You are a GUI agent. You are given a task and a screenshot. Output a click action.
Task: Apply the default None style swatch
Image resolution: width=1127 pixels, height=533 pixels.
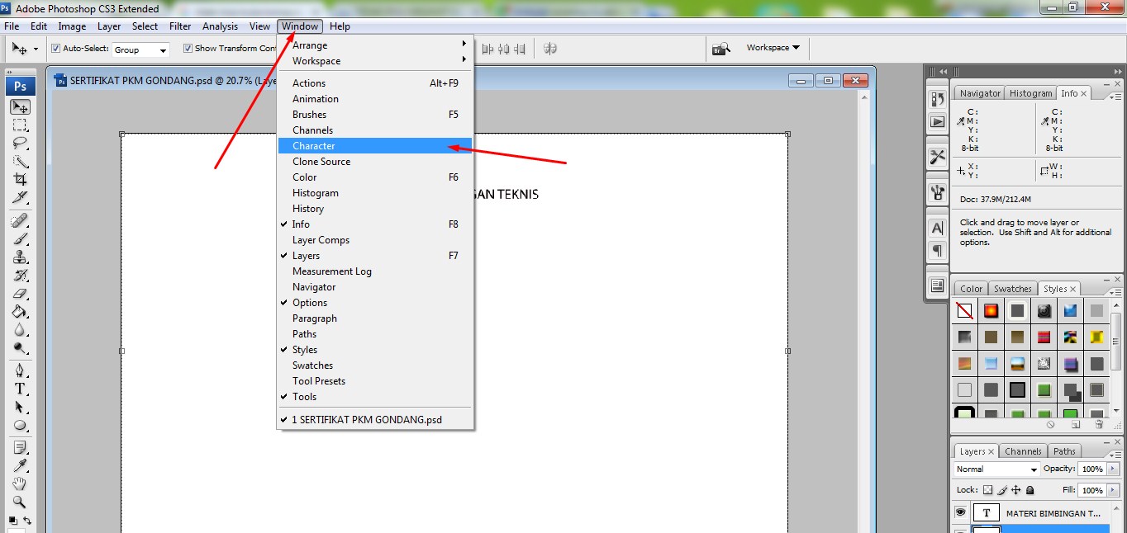(964, 311)
